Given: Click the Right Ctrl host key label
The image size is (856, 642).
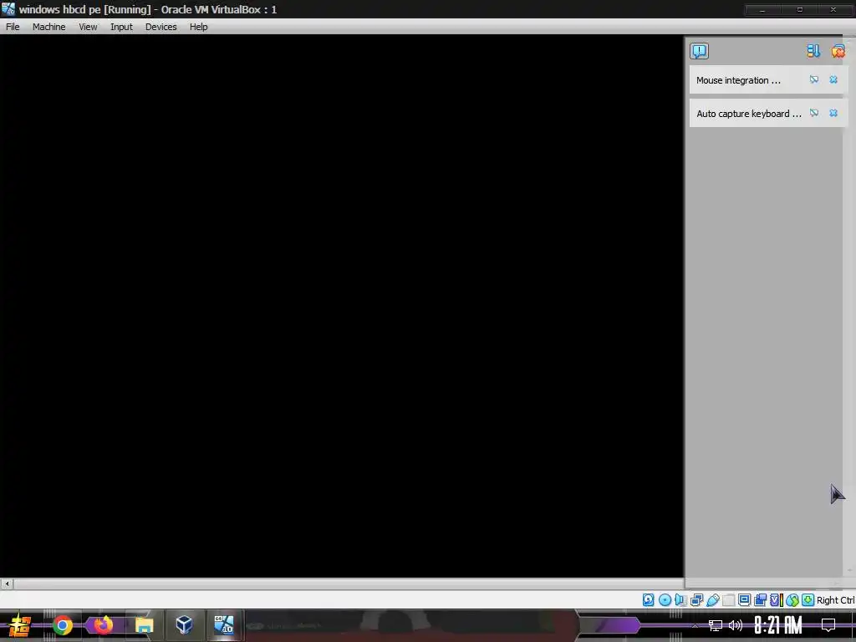Looking at the screenshot, I should tap(835, 600).
